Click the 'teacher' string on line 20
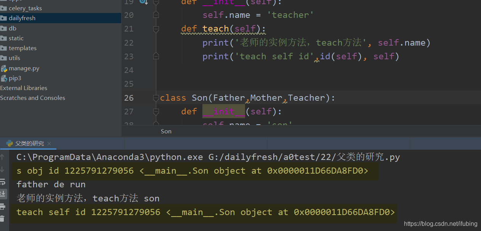 pos(290,15)
